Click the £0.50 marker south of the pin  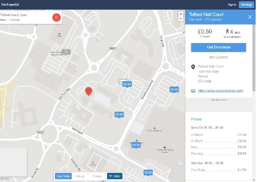(x=119, y=115)
